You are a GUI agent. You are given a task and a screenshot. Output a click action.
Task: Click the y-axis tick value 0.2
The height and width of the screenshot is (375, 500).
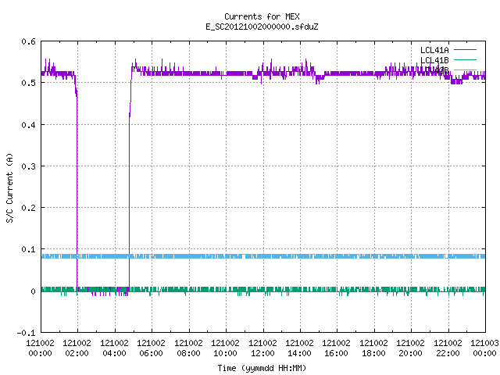click(x=28, y=208)
